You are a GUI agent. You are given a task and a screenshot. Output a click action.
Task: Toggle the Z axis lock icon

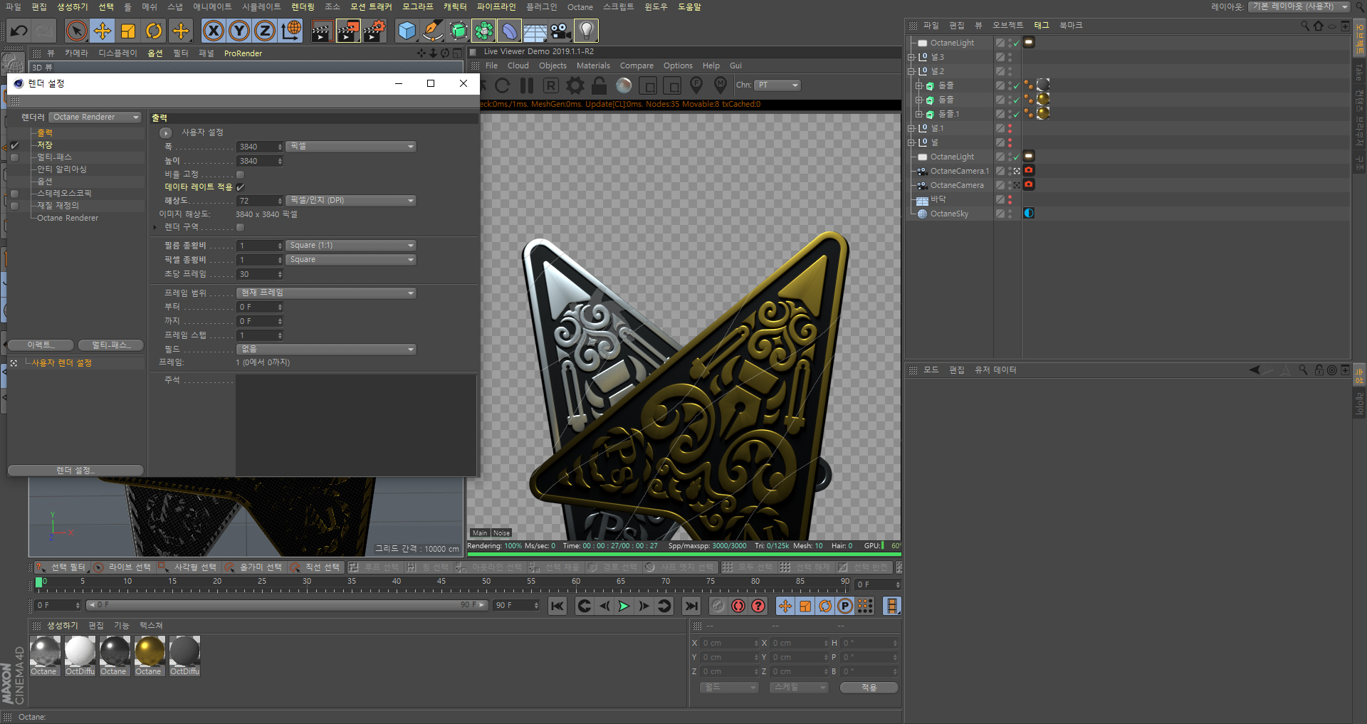(265, 31)
